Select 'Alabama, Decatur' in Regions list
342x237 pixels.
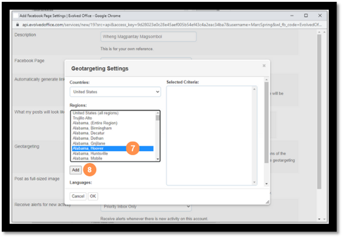[89, 133]
